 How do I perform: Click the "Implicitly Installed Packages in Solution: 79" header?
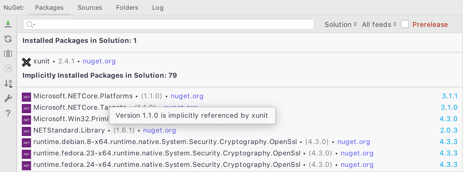(x=100, y=75)
